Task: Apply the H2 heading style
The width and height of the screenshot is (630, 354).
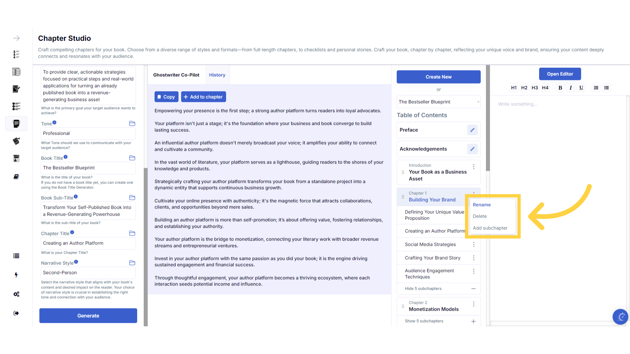Action: coord(524,88)
